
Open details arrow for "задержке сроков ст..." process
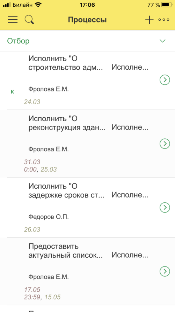[165, 208]
